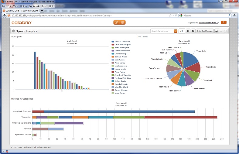Click the Team Sanner pie label

pyautogui.click(x=199, y=89)
